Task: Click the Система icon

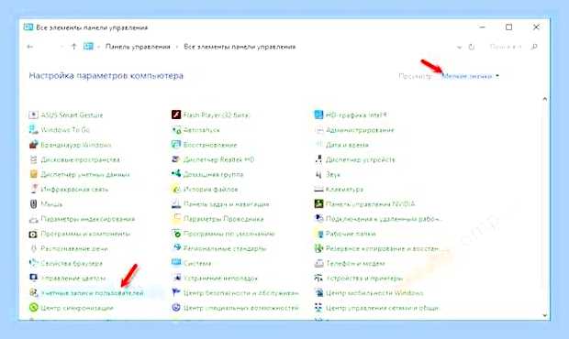Action: tap(176, 263)
